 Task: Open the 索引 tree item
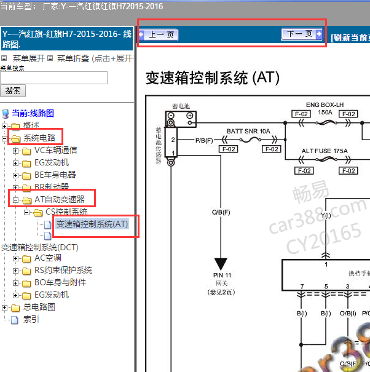point(31,319)
